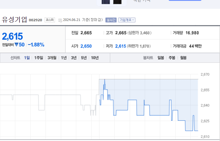Select the 1일 line chart range

point(27,58)
